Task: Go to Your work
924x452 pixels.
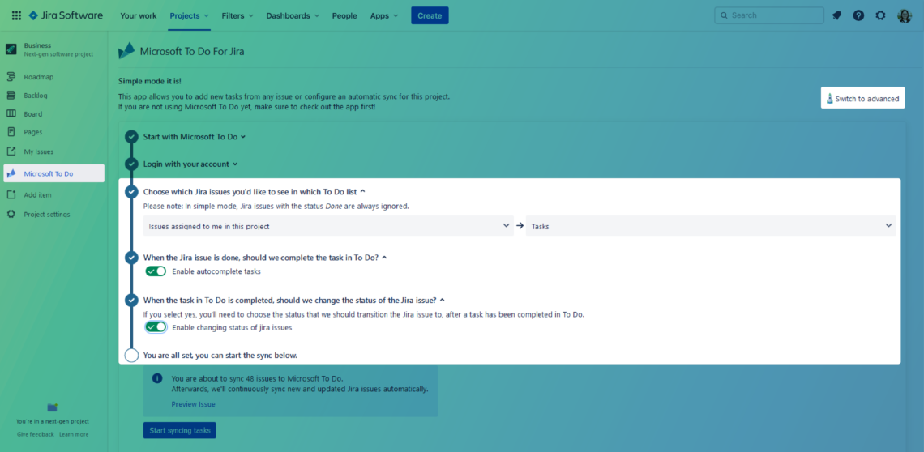Action: coord(139,16)
